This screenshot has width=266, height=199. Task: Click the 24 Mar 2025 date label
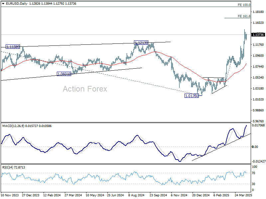coord(242,196)
